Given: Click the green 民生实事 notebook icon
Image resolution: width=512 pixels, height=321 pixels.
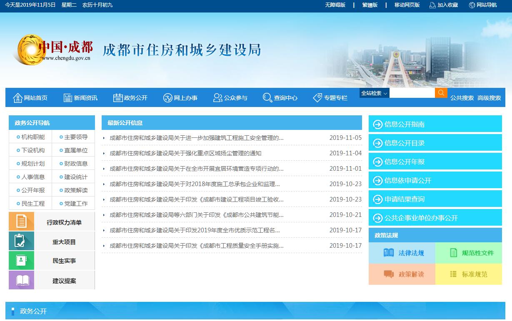Looking at the screenshot, I should pos(21,261).
